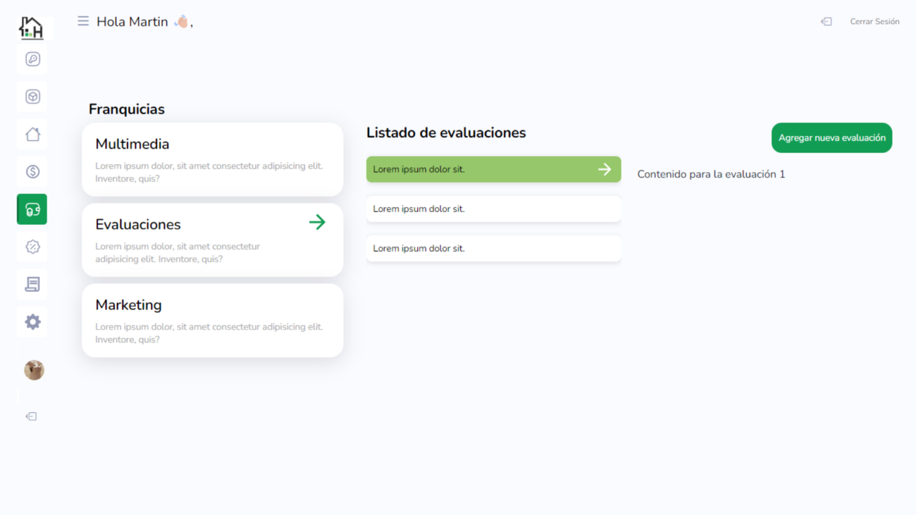Open the payments dollar icon in sidebar

coord(32,172)
